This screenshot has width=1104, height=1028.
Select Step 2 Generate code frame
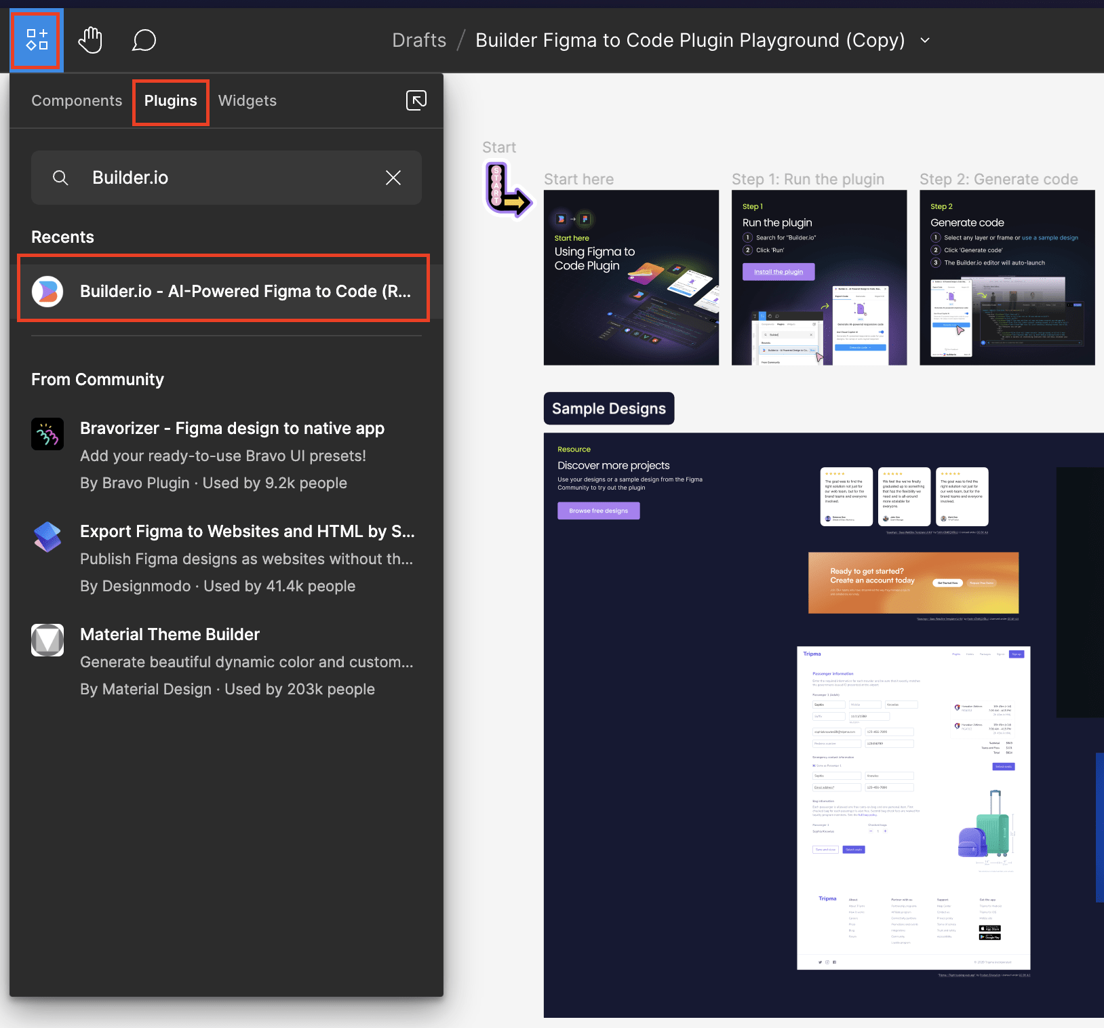(x=1007, y=277)
